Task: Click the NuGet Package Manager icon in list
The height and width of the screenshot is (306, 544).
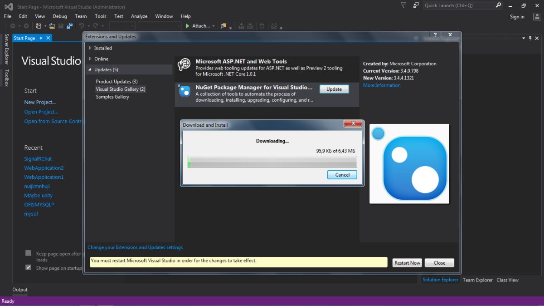Action: point(185,91)
